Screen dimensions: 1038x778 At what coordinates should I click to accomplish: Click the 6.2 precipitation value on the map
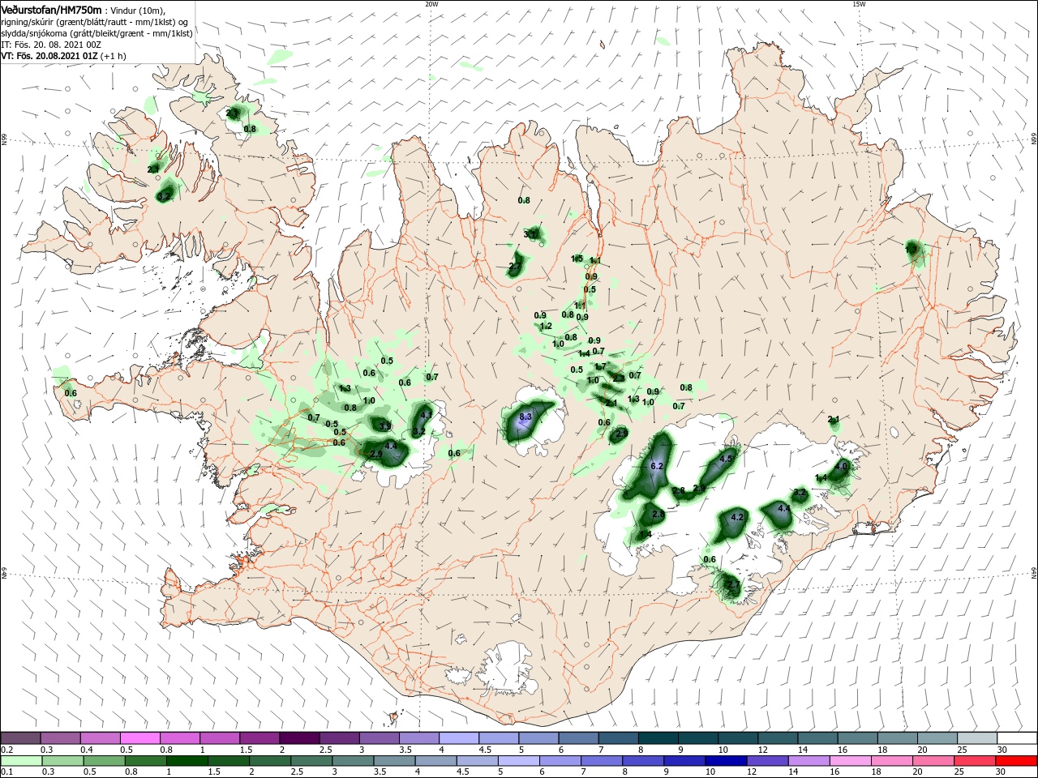tap(657, 466)
